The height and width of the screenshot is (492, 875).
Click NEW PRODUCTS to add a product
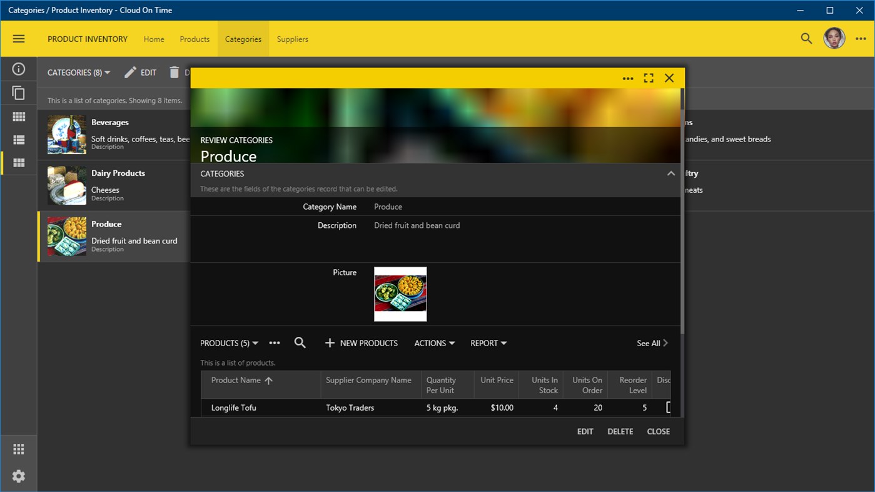pyautogui.click(x=361, y=343)
